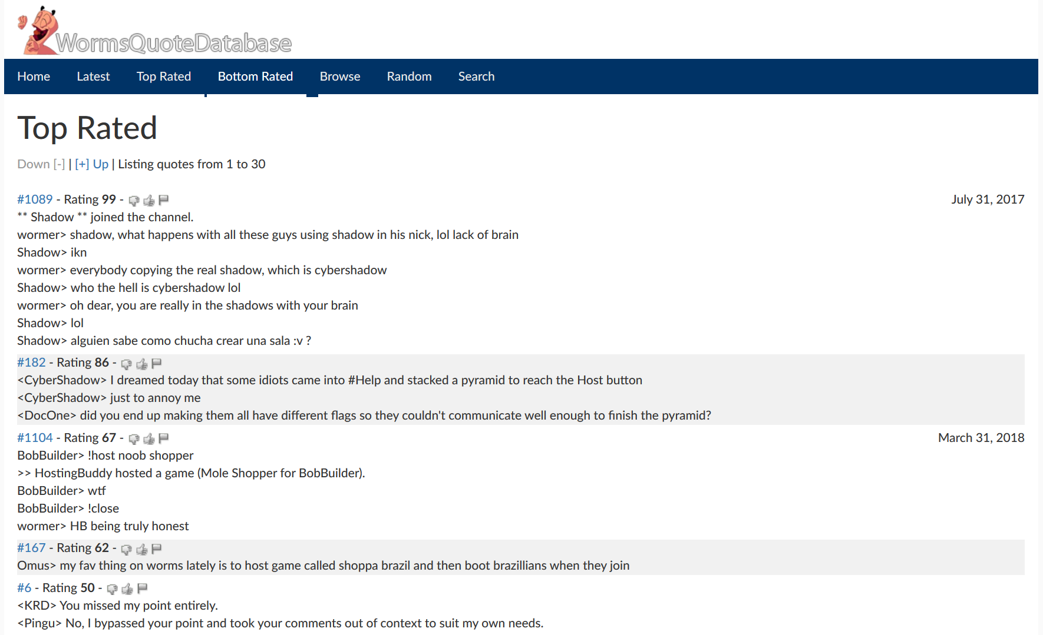The height and width of the screenshot is (635, 1043).
Task: Open quote #1089 permalink
Action: [35, 200]
